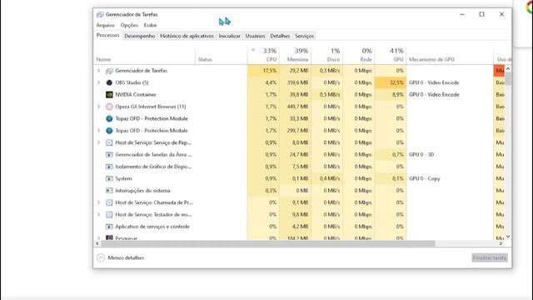Select the OBS Studio 32,5% GPU cell
Screen dimensions: 533x300
391,82
